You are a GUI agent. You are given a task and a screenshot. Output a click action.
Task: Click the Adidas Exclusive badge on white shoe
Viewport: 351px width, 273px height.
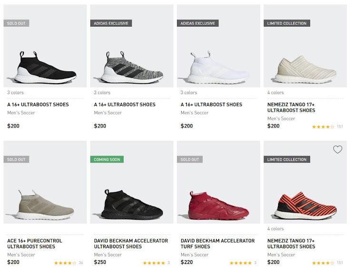[197, 23]
